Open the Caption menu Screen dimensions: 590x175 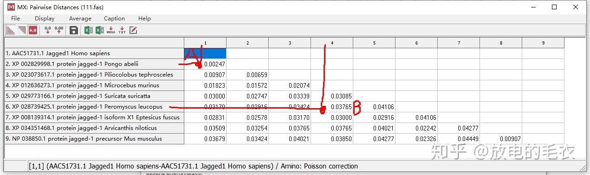[114, 19]
